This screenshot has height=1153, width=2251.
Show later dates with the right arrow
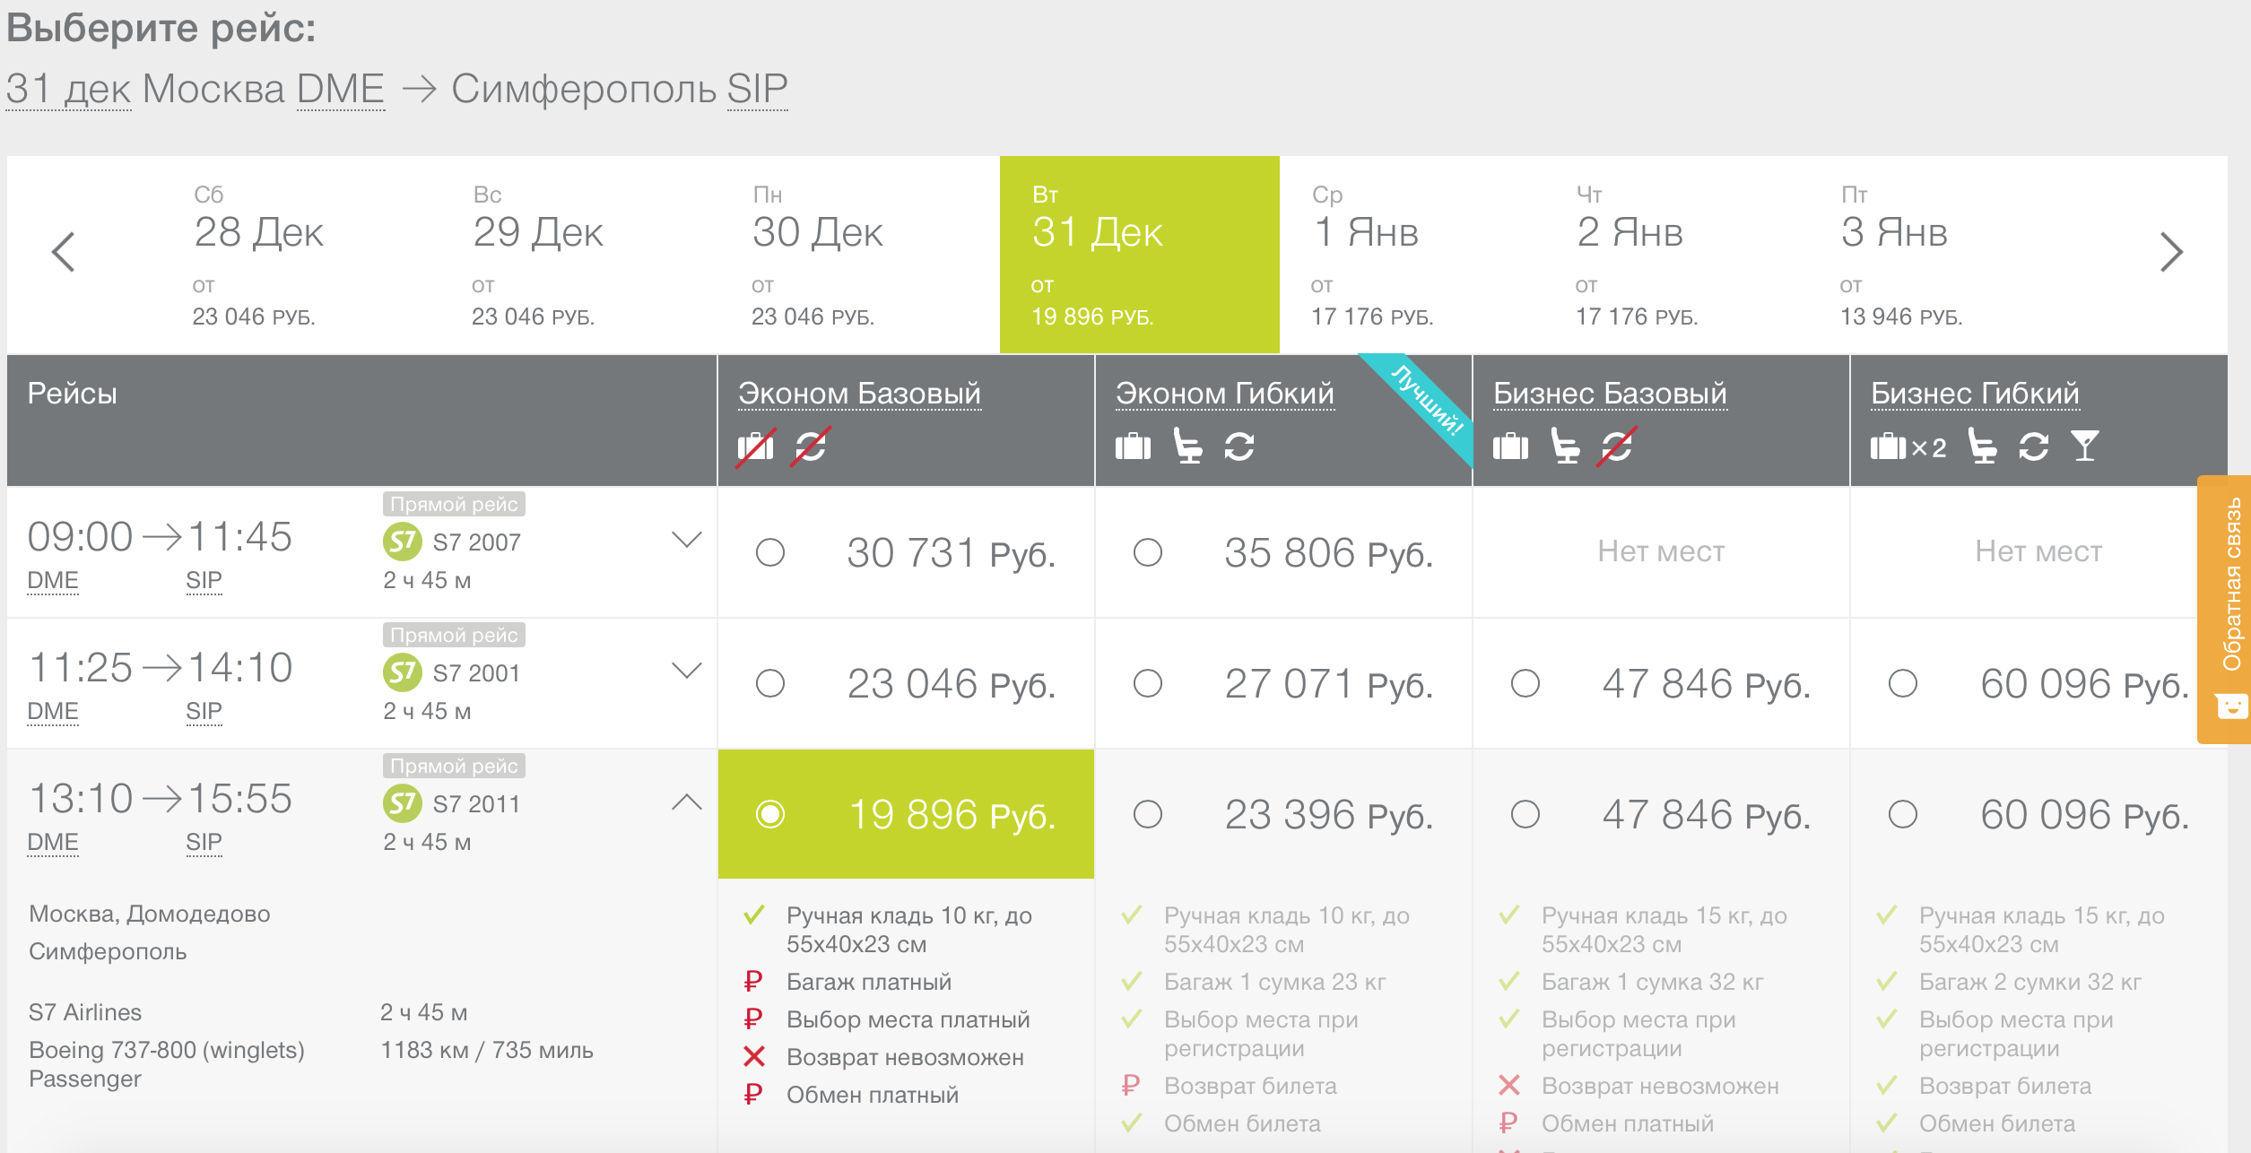point(2171,252)
